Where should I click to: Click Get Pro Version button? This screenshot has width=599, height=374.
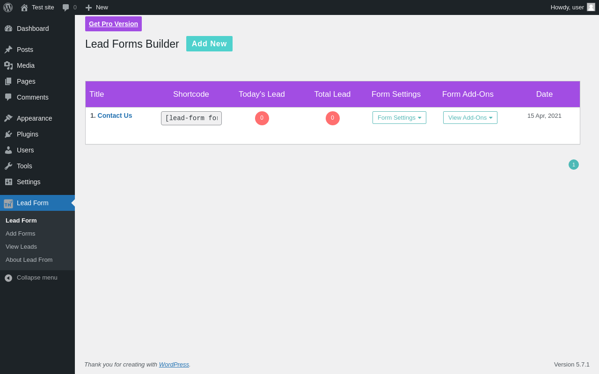tap(113, 24)
